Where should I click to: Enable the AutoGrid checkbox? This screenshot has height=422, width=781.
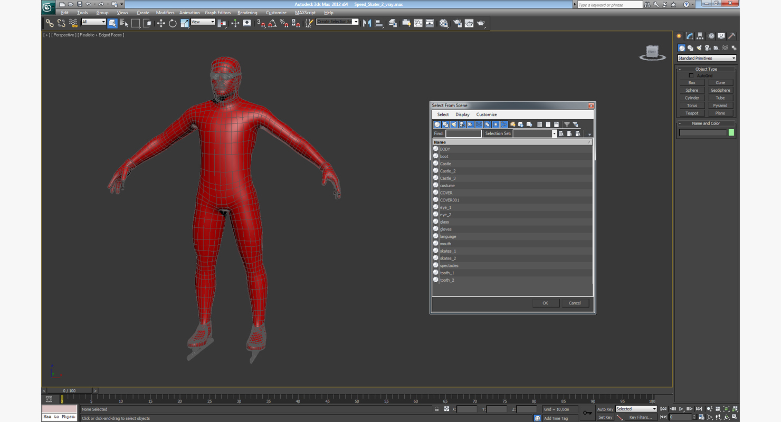(691, 76)
